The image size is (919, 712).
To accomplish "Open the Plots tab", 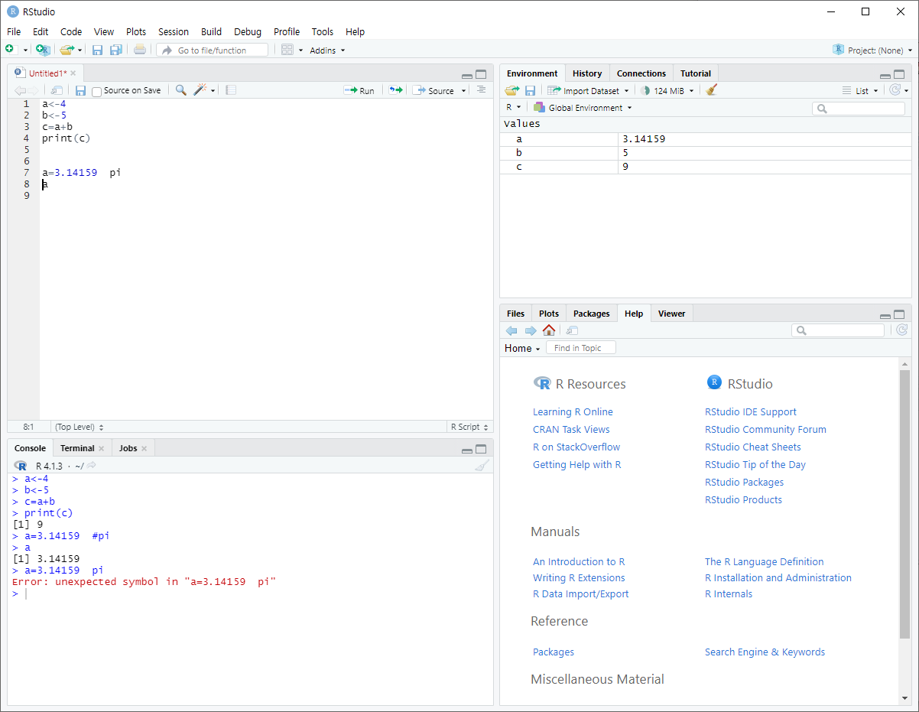I will pos(549,314).
